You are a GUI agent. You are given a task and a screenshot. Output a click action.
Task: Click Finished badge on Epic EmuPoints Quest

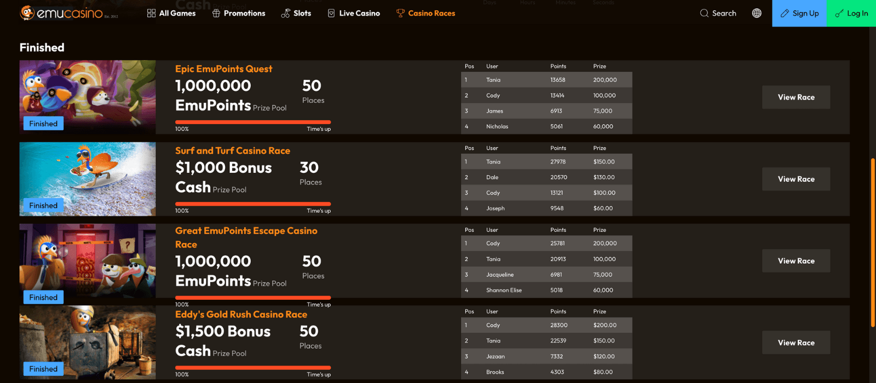click(43, 124)
